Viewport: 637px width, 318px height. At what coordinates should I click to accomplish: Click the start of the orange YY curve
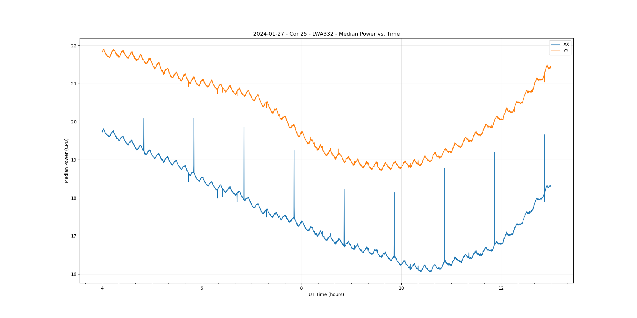[102, 52]
